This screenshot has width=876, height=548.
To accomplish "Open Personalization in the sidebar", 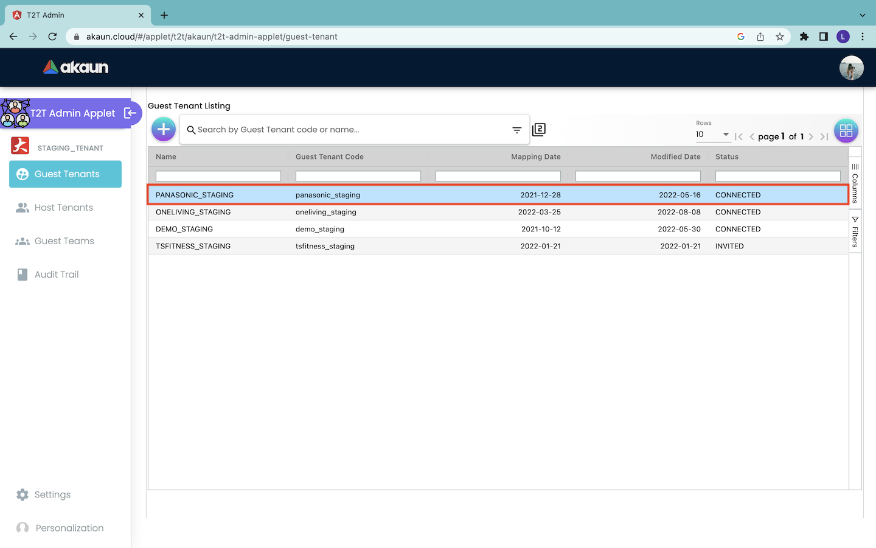I will (x=69, y=528).
